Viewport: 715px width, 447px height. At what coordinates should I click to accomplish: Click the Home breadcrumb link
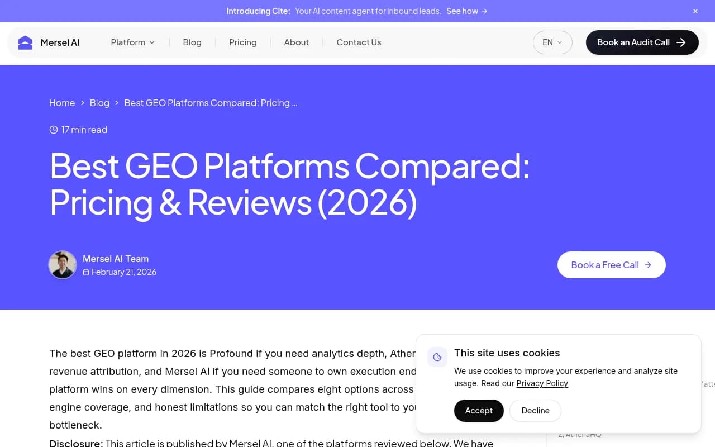tap(62, 103)
